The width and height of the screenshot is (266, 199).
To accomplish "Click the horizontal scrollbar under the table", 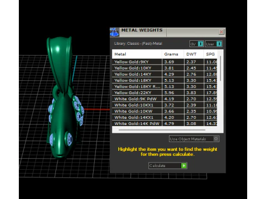I will [162, 130].
